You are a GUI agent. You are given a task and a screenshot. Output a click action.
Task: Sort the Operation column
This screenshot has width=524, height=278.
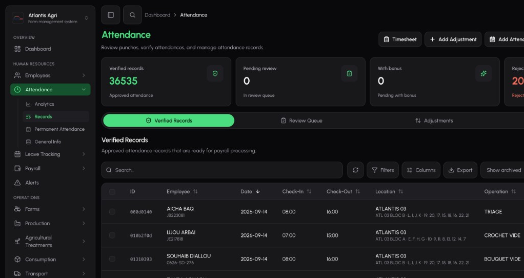point(514,192)
